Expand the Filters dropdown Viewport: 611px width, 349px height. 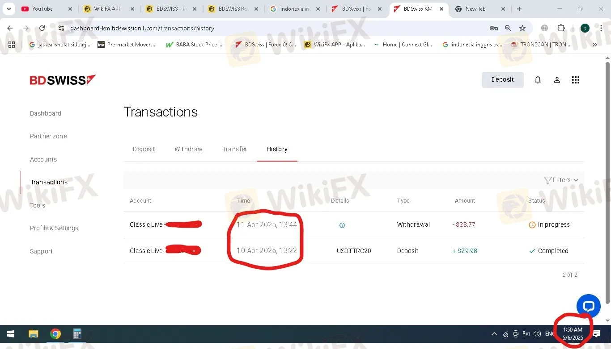pyautogui.click(x=561, y=180)
